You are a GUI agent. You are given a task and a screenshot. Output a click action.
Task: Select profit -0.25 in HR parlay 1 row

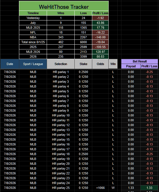click(149, 72)
